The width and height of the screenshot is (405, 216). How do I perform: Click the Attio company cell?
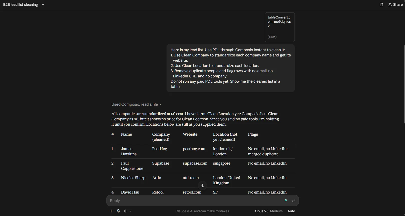click(157, 178)
